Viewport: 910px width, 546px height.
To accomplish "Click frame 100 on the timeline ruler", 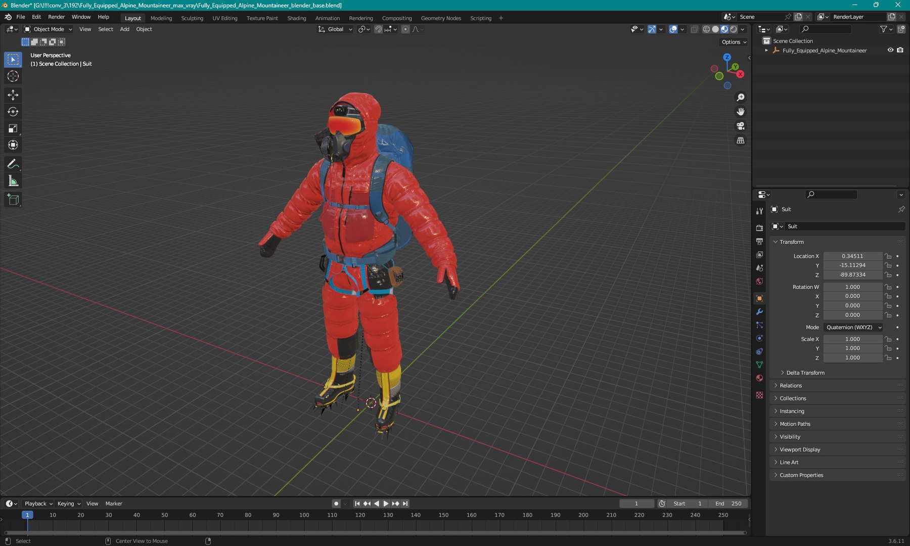I will pyautogui.click(x=304, y=515).
